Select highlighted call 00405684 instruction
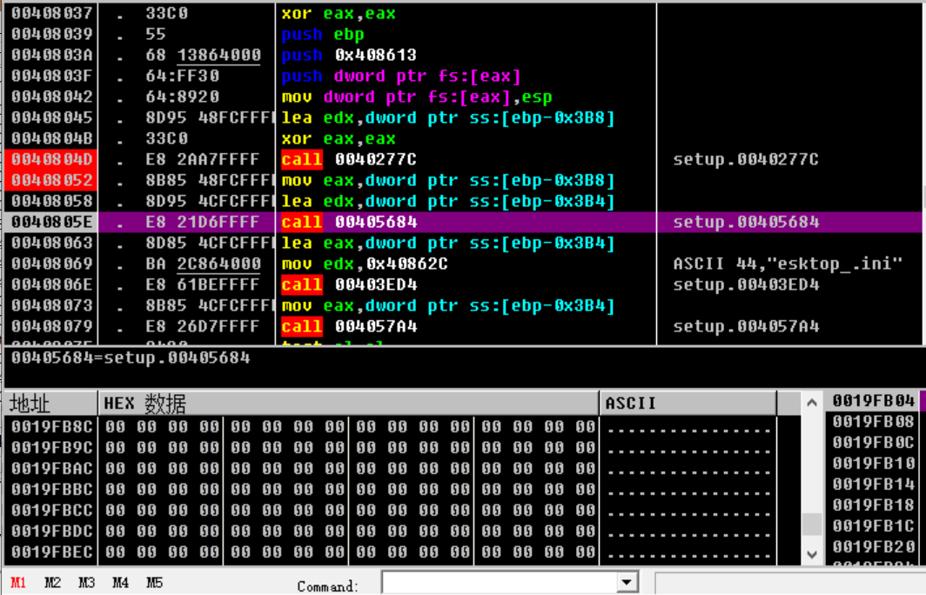This screenshot has height=595, width=926. 349,222
